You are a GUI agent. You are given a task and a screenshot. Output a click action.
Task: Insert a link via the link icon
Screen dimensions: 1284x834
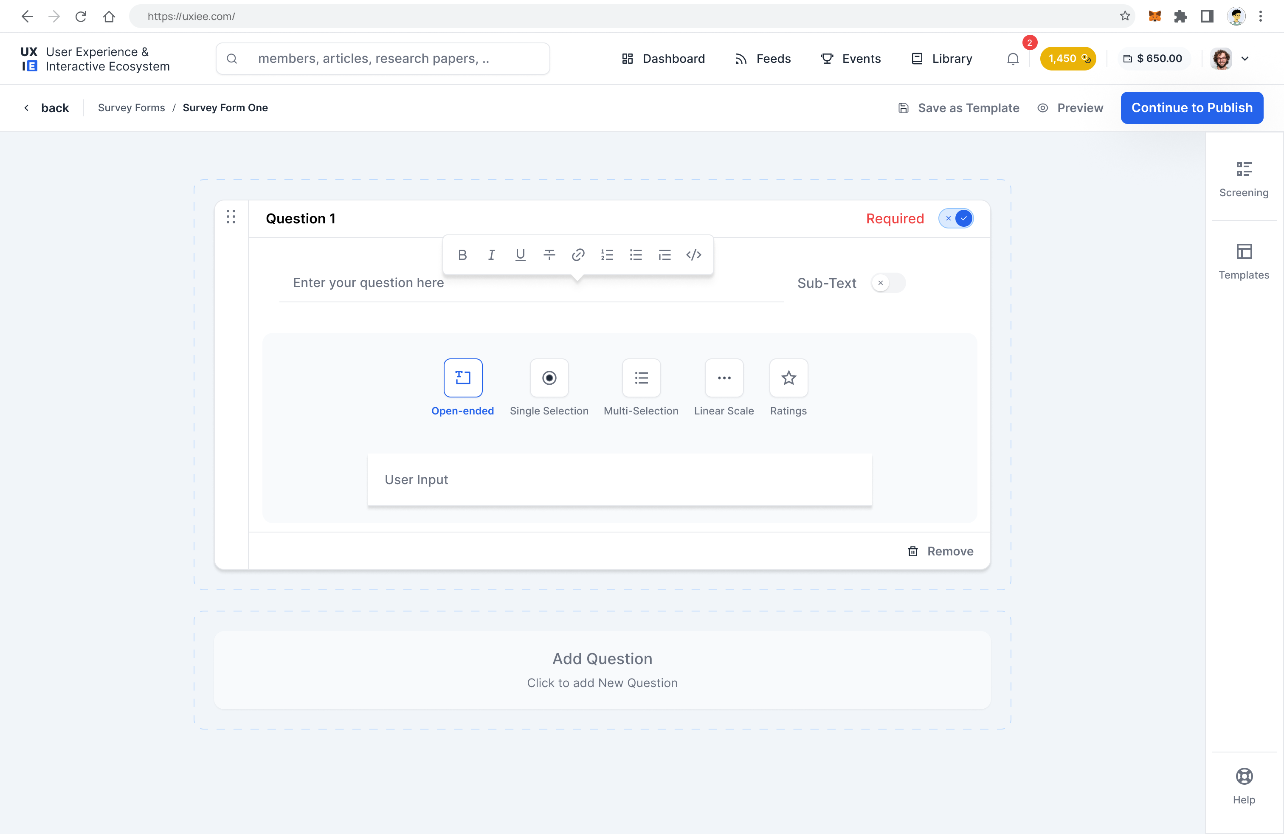coord(578,255)
